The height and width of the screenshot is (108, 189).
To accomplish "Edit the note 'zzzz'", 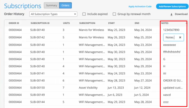I will pyautogui.click(x=166, y=102).
